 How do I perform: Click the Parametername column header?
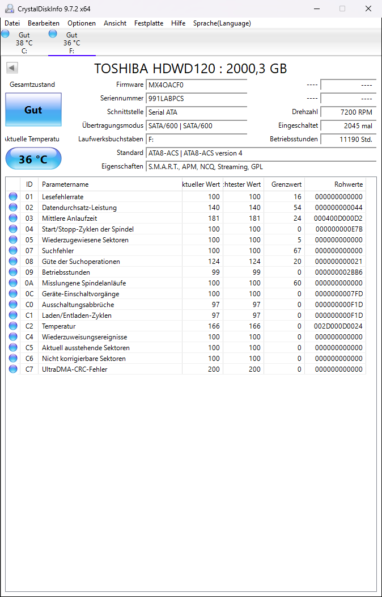[110, 184]
